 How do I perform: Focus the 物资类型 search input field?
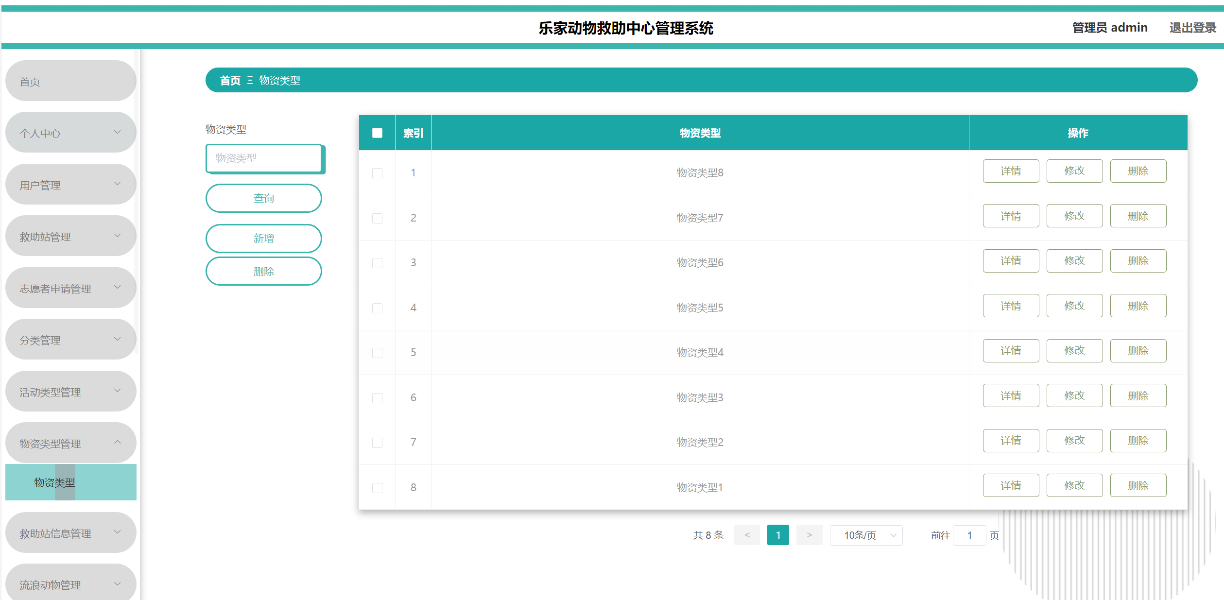pyautogui.click(x=264, y=158)
